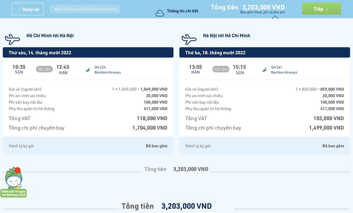Image resolution: width=353 pixels, height=213 pixels.
Task: Click the notification badge on the lotus mascot
Action: coord(18,170)
